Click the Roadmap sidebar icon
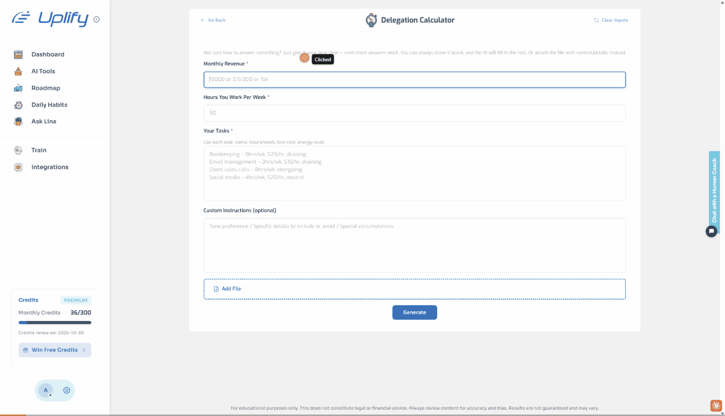The height and width of the screenshot is (416, 725). coord(18,88)
